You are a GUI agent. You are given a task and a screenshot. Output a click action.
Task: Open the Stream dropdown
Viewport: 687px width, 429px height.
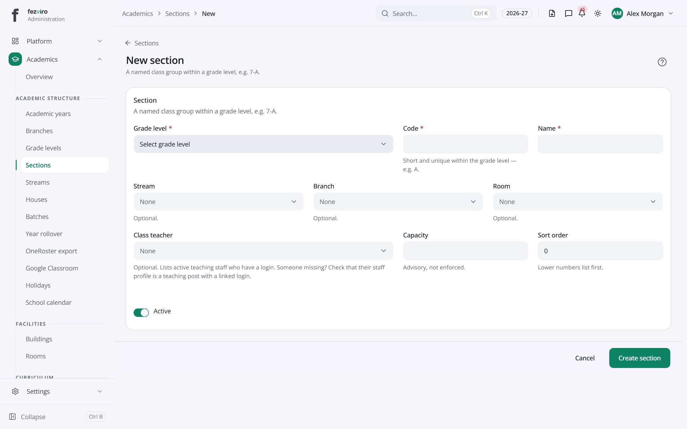coord(219,201)
